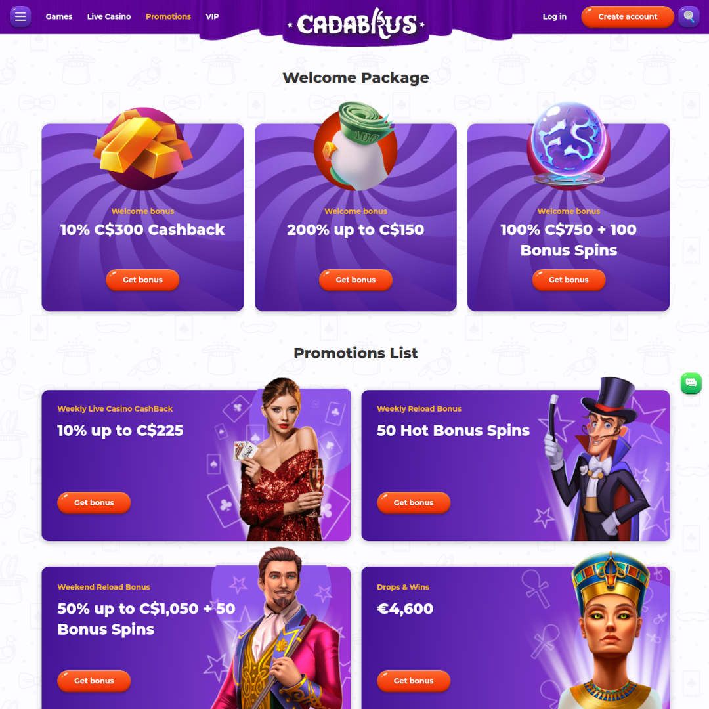Image resolution: width=709 pixels, height=709 pixels.
Task: Click the Log in link
Action: pos(554,16)
